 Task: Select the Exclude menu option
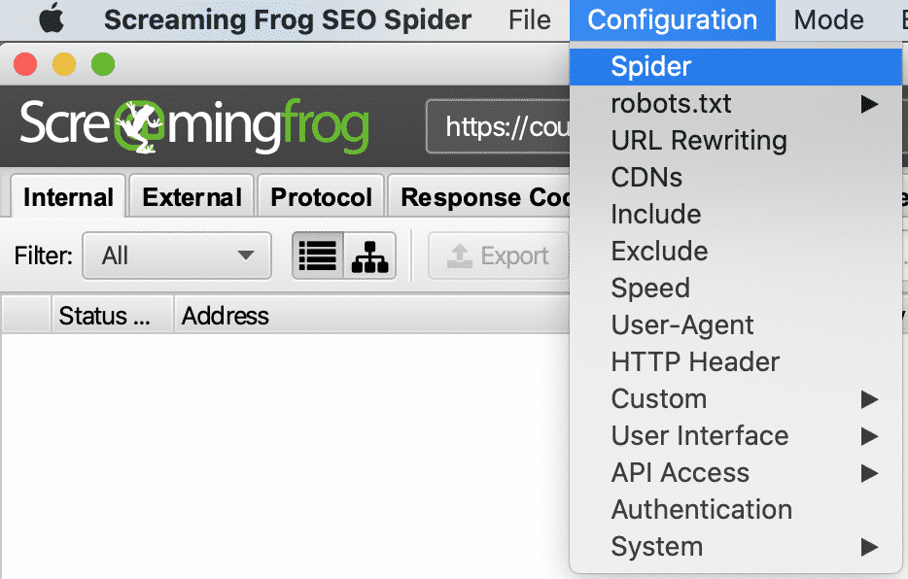pos(659,252)
